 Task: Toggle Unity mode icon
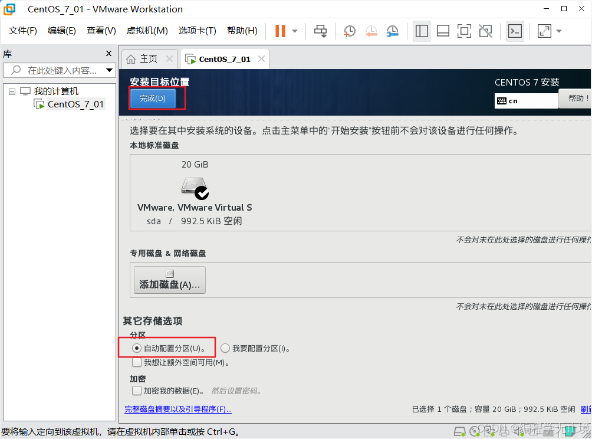[485, 31]
